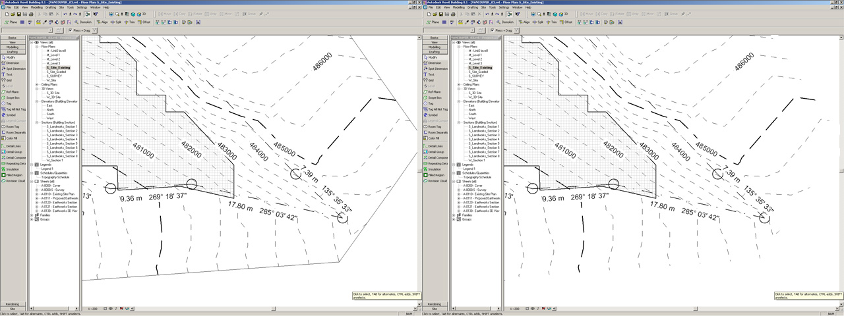The image size is (844, 316).
Task: Click the 3D view icon in right window
Action: (x=564, y=14)
